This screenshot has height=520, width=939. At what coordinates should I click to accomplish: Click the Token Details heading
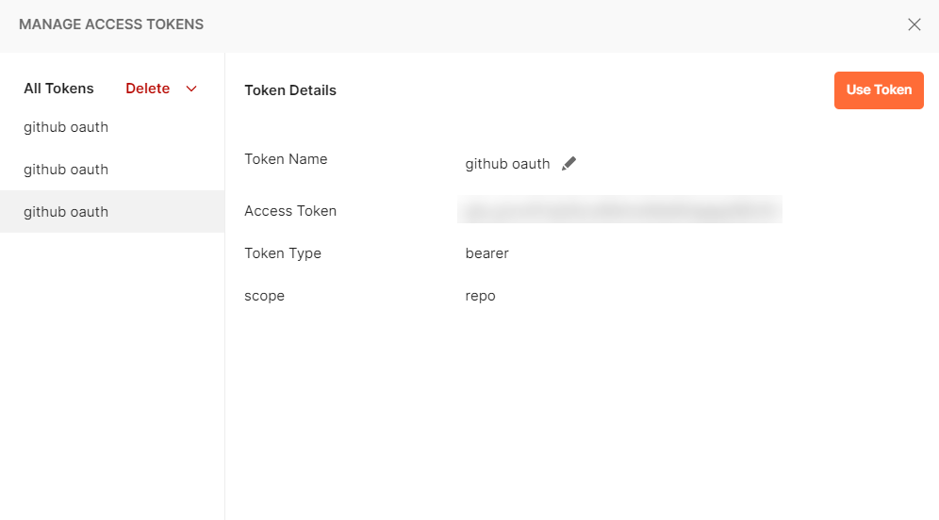coord(290,90)
